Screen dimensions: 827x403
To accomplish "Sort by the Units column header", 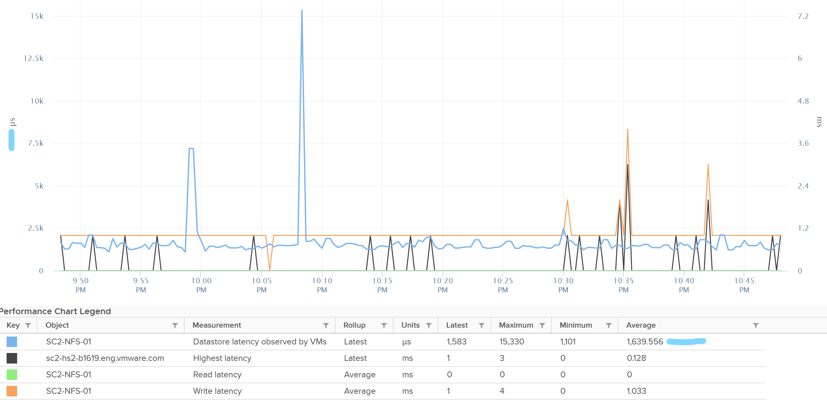I will click(410, 325).
